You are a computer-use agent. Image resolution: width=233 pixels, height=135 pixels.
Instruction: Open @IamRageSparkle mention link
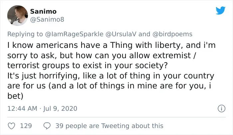[74, 34]
